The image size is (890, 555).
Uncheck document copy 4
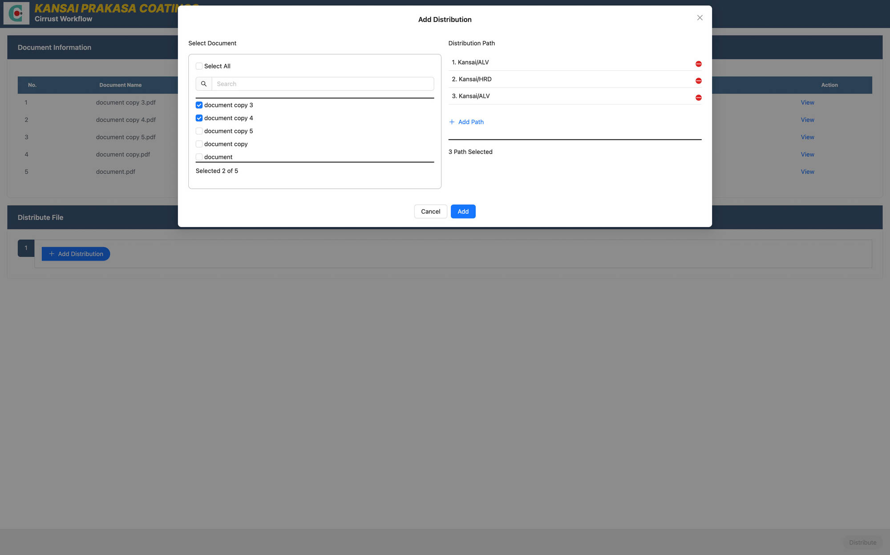click(x=199, y=118)
